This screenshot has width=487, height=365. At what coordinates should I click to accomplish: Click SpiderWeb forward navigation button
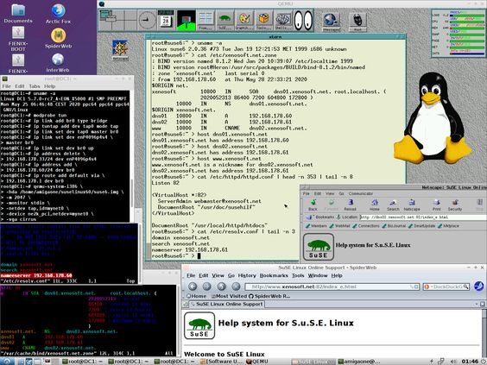coord(207,286)
